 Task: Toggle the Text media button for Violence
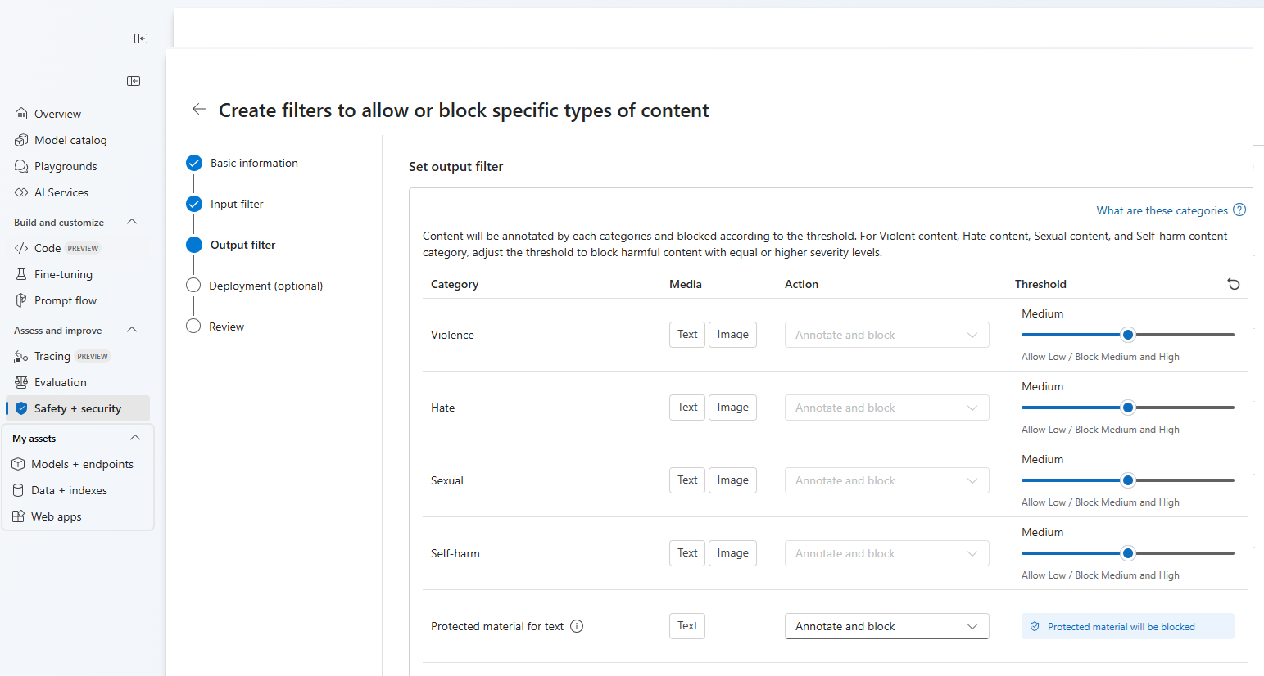(687, 335)
